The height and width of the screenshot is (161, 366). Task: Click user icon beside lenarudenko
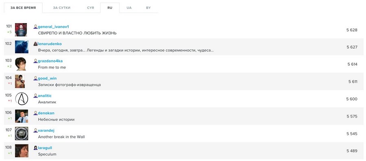point(35,44)
